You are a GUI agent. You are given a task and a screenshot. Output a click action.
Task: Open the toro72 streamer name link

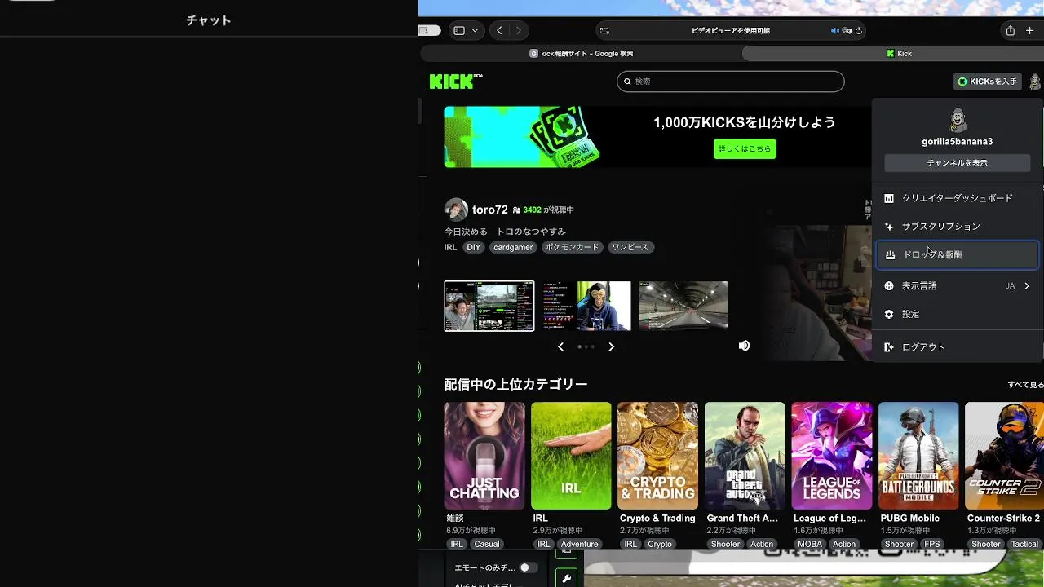(490, 210)
